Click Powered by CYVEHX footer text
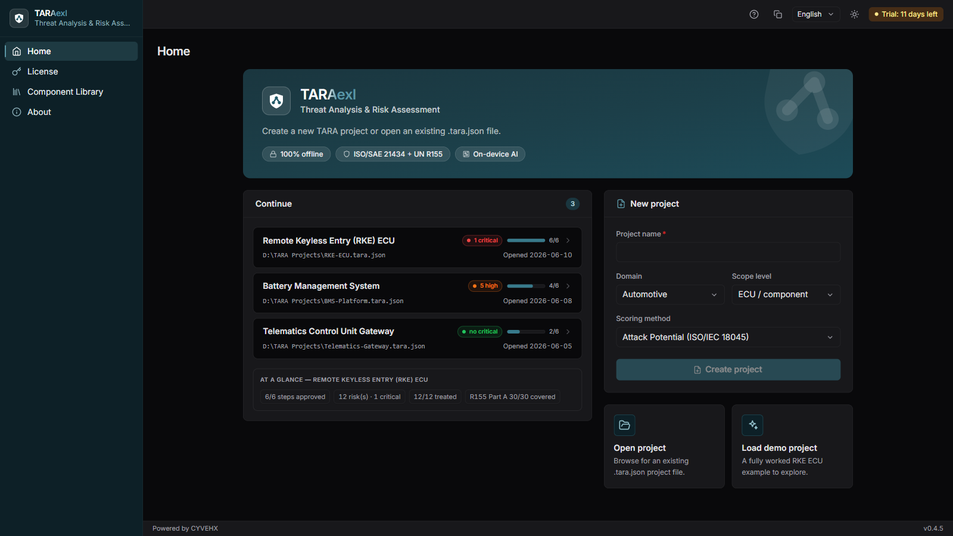This screenshot has width=953, height=536. (x=185, y=528)
